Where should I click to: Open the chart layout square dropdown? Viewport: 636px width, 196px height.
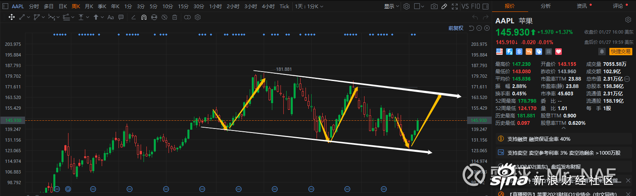[x=419, y=7]
